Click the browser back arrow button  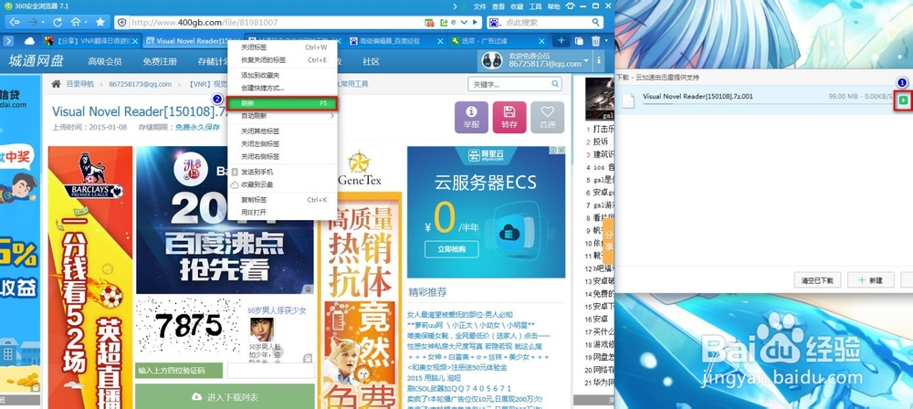point(15,22)
